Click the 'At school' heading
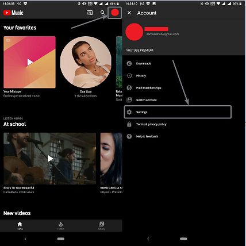Image resolution: width=246 pixels, height=246 pixels. click(14, 124)
